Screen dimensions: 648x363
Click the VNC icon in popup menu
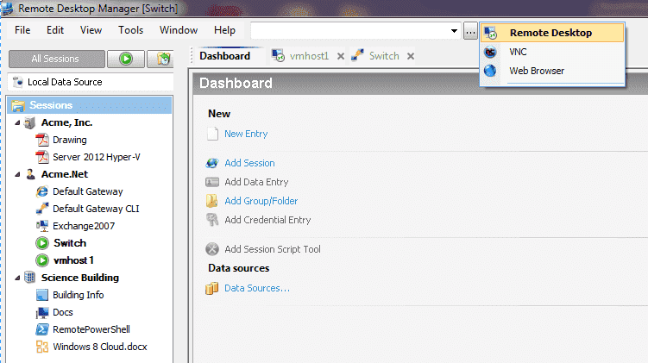pos(491,52)
